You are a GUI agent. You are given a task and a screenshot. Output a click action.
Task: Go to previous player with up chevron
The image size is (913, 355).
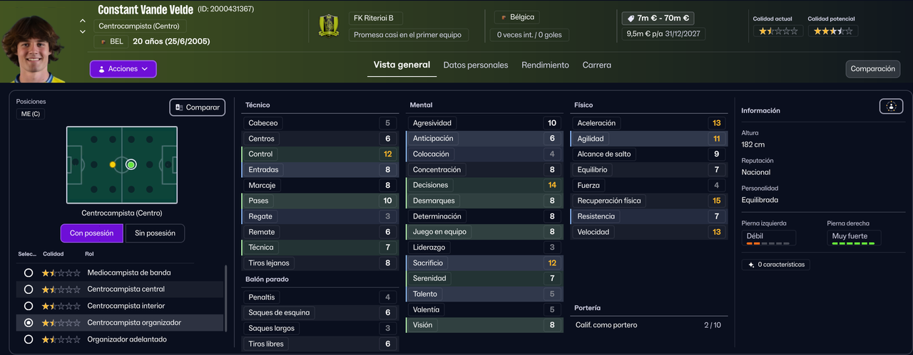pos(83,21)
